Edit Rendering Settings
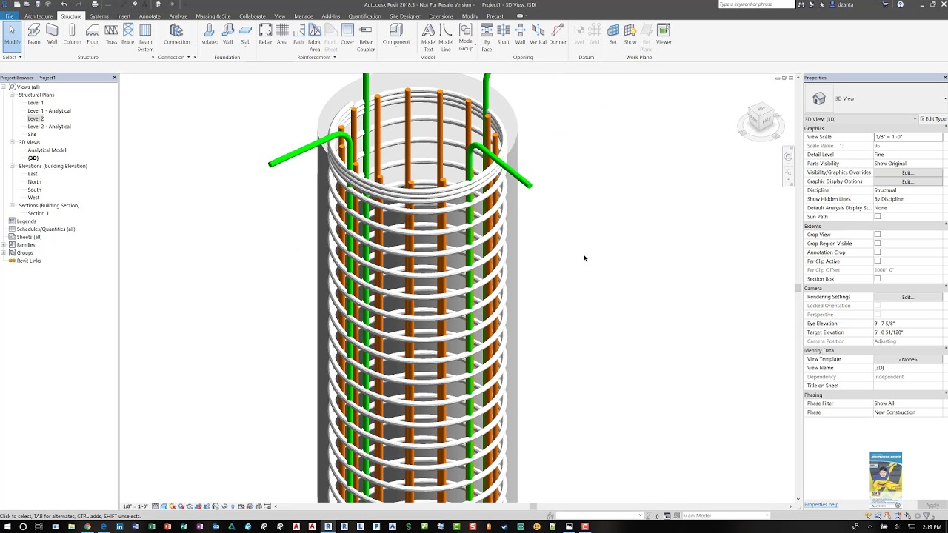The height and width of the screenshot is (533, 948). (908, 297)
